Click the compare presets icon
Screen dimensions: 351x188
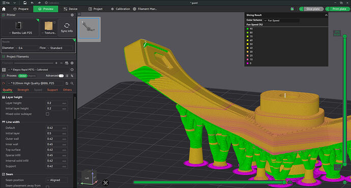tap(72, 76)
